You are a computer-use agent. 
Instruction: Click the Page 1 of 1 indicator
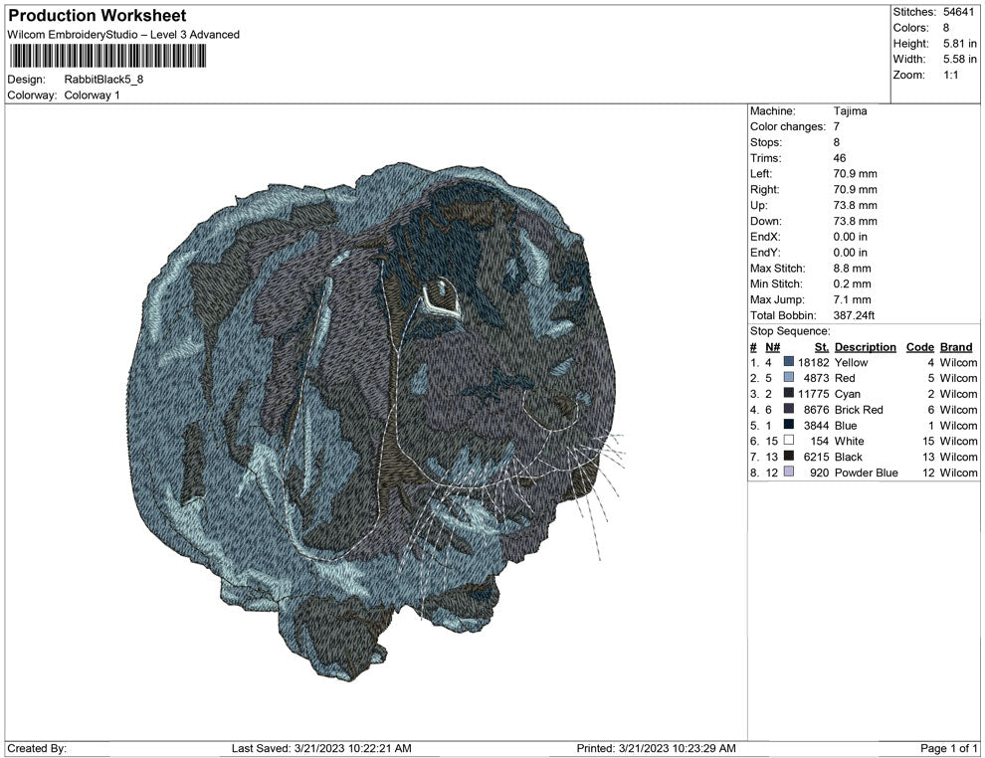pyautogui.click(x=949, y=748)
